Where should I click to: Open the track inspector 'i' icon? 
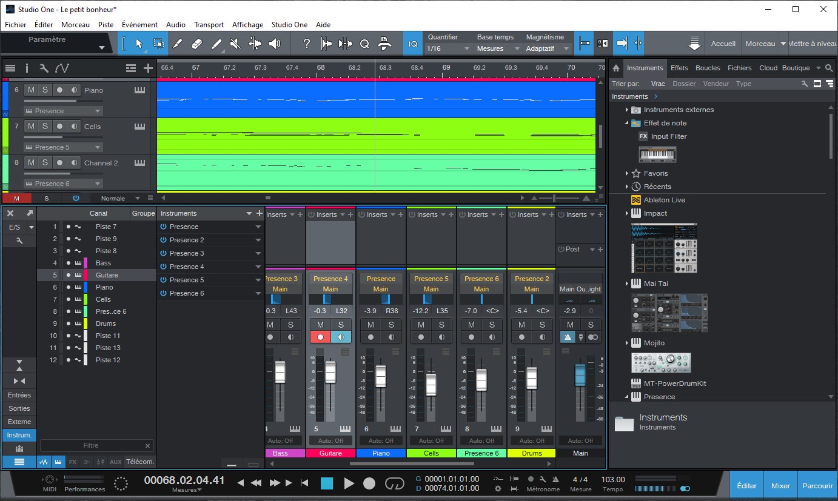(x=27, y=68)
